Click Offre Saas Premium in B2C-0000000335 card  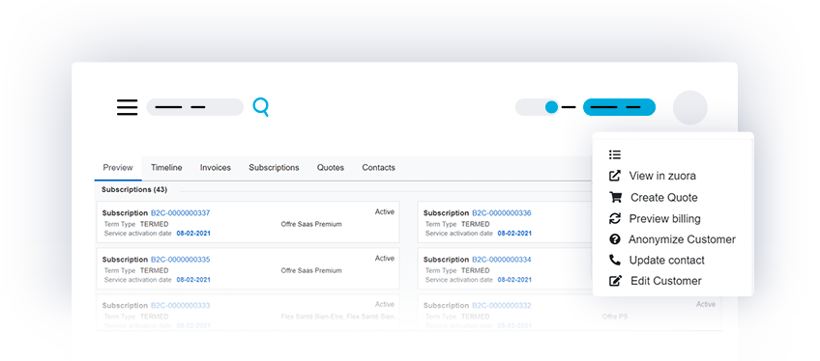[x=311, y=270]
